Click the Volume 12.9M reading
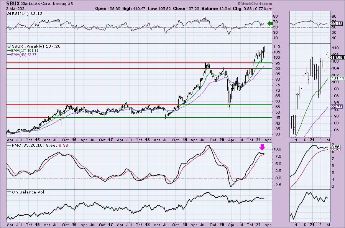The height and width of the screenshot is (228, 345). point(215,8)
